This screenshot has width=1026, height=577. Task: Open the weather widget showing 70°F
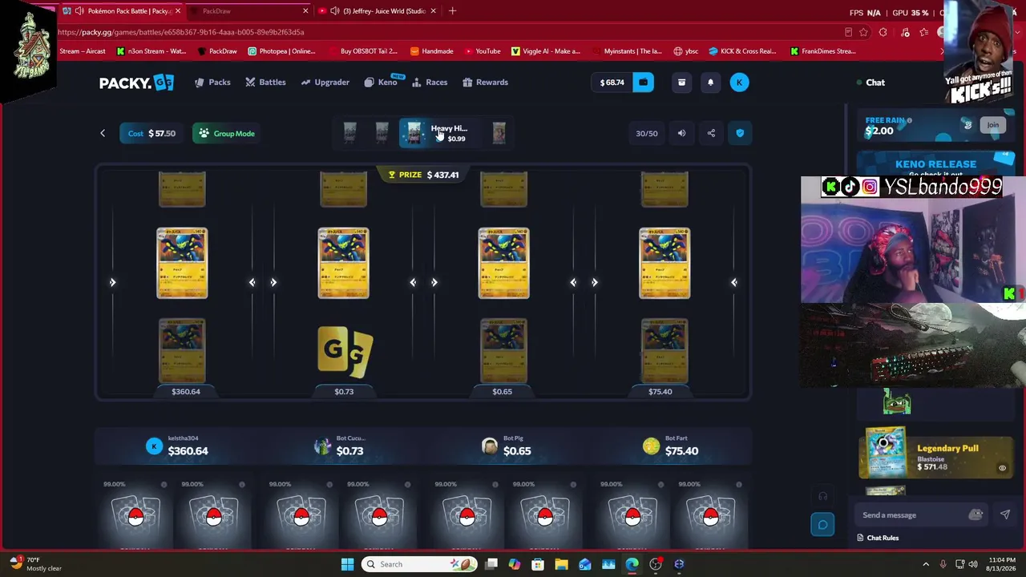pos(36,564)
